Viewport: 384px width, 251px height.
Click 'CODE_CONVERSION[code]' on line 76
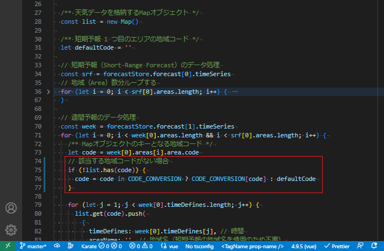(229, 179)
